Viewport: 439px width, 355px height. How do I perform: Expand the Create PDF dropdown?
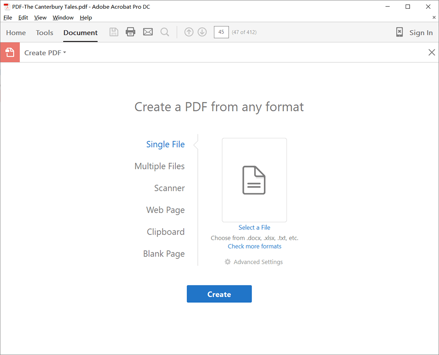(x=45, y=53)
